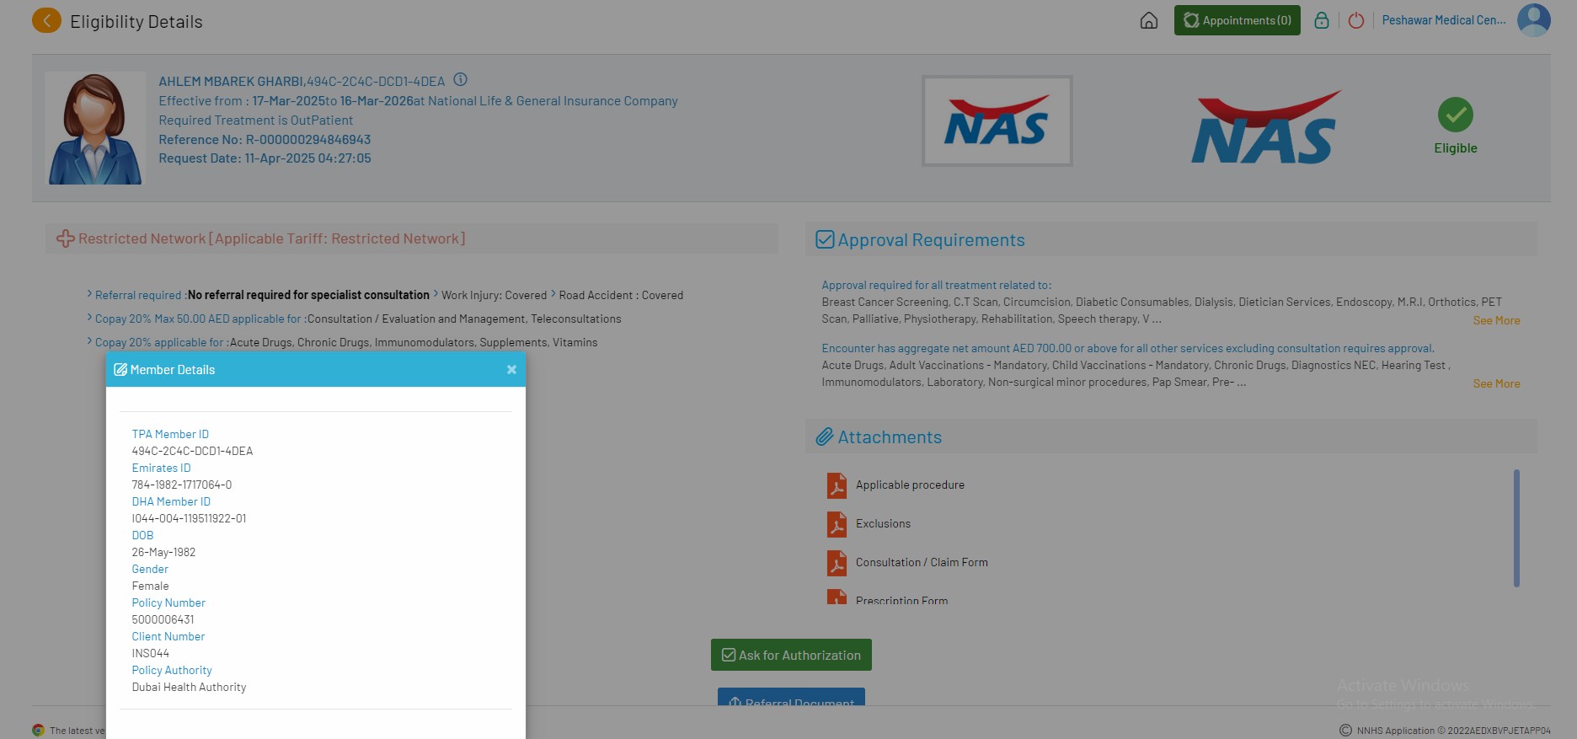Open the Applicable procedure PDF icon

pos(837,485)
